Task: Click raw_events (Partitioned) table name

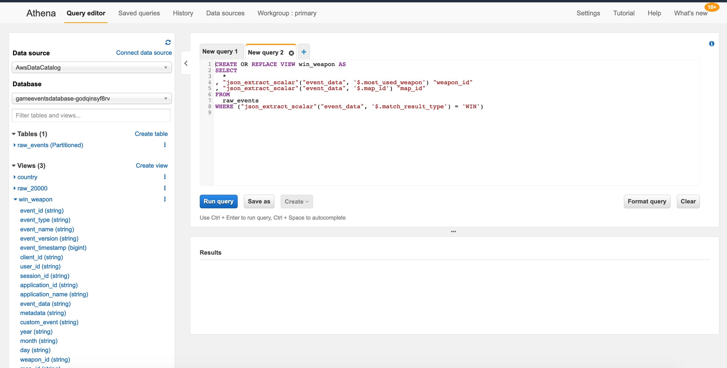Action: pyautogui.click(x=50, y=145)
